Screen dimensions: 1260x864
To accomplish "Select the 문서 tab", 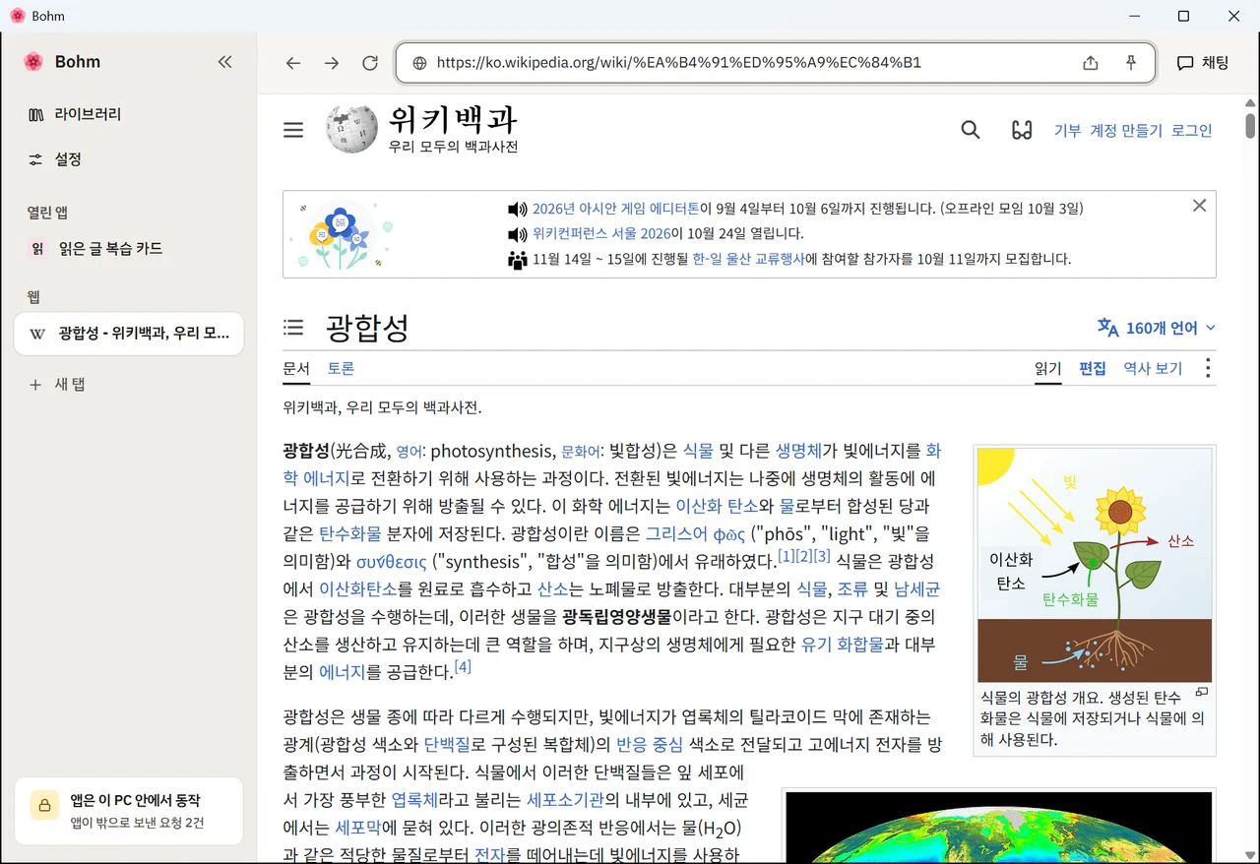I will click(x=296, y=369).
